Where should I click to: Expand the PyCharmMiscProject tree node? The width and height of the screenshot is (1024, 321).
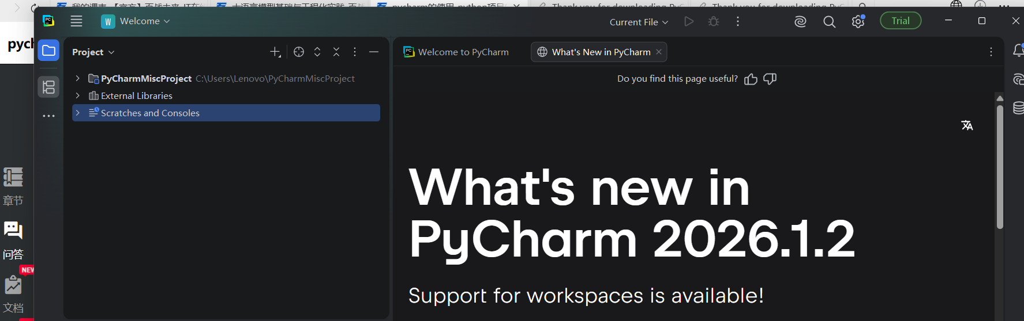coord(77,78)
